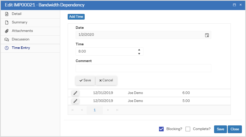Go to first page of entries
This screenshot has width=246, height=137.
point(72,110)
